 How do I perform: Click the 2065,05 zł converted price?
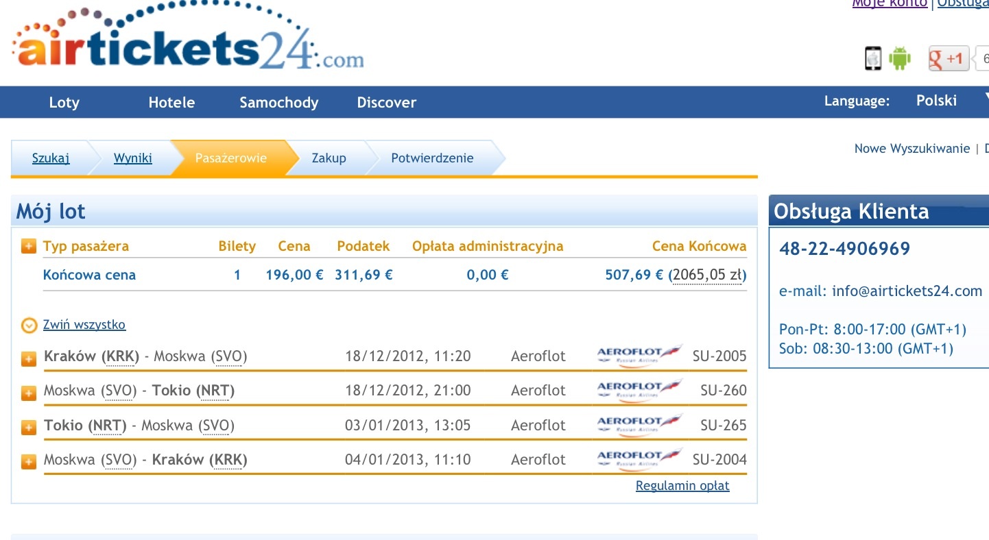click(708, 275)
